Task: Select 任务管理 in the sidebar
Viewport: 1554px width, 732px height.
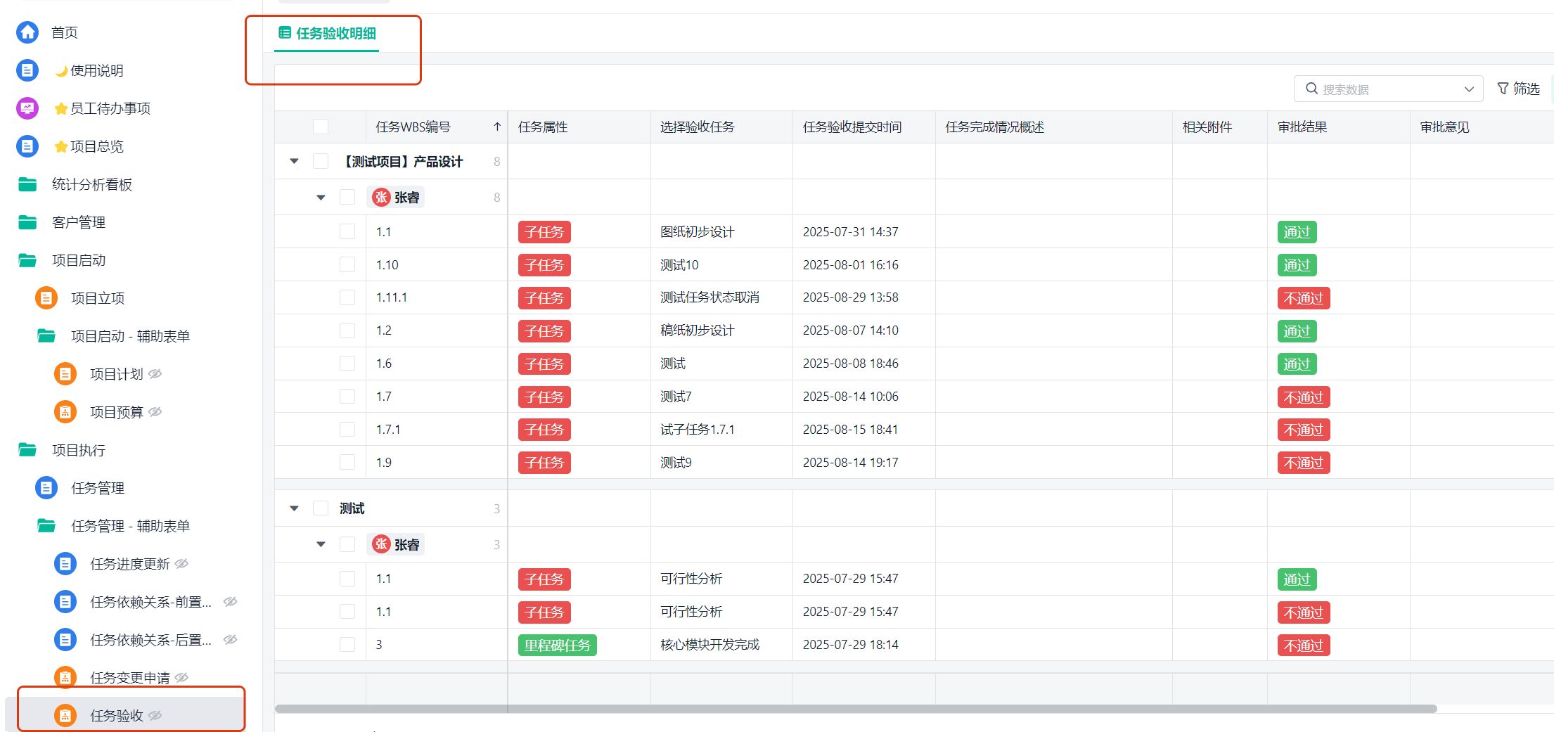Action: click(97, 488)
